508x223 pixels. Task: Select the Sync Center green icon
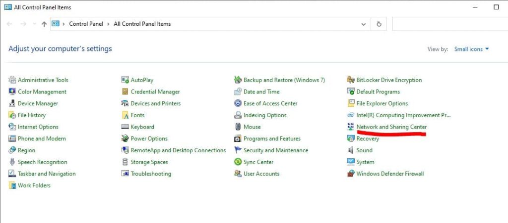tap(238, 162)
